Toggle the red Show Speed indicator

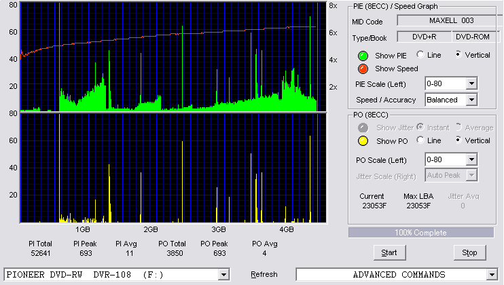point(363,69)
